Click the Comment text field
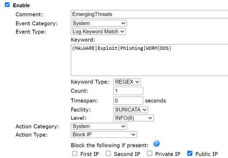Image resolution: width=228 pixels, height=158 pixels. pos(150,14)
